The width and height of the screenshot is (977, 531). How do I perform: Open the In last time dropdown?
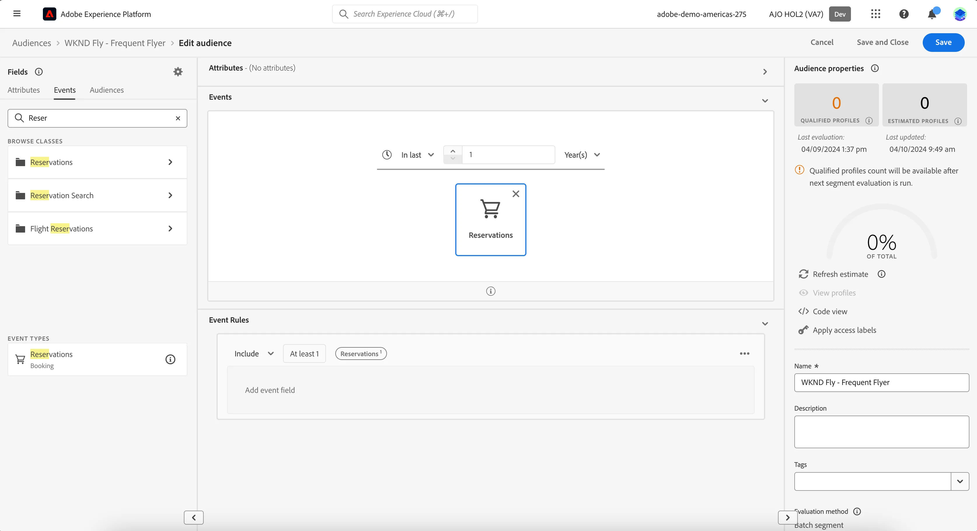pyautogui.click(x=418, y=155)
